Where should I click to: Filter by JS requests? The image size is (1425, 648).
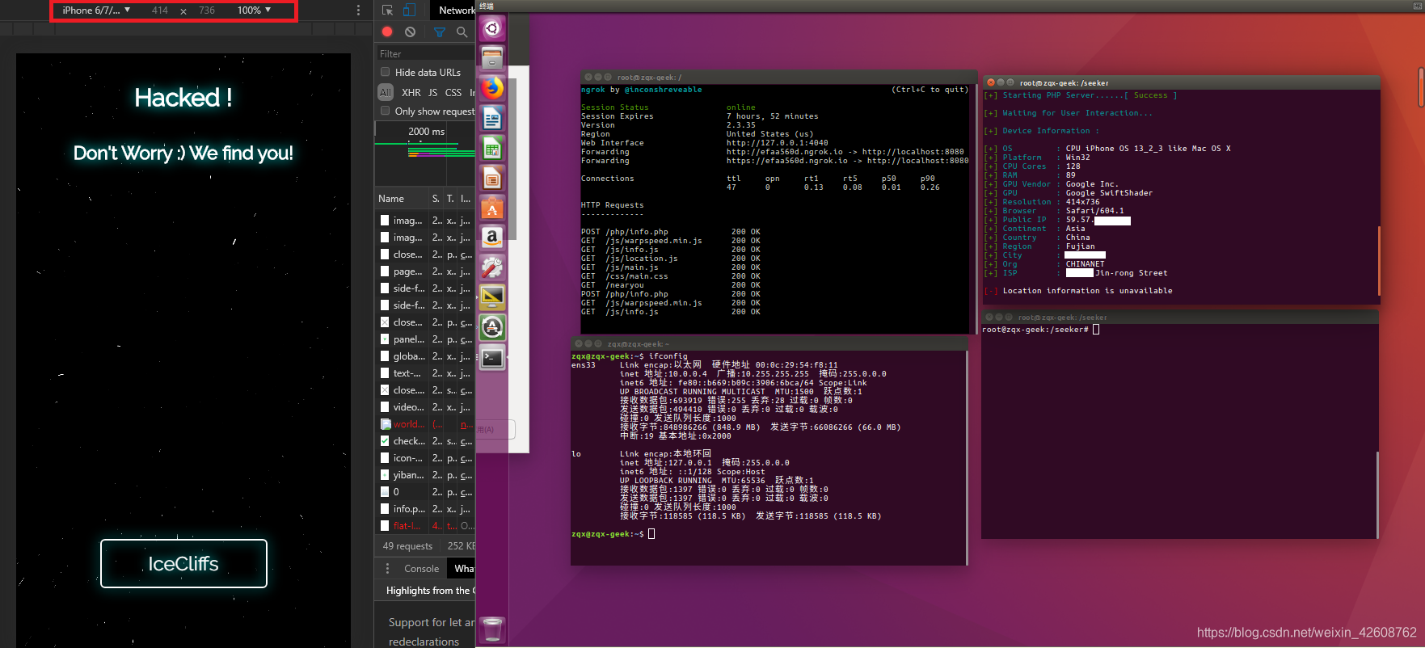pos(432,92)
